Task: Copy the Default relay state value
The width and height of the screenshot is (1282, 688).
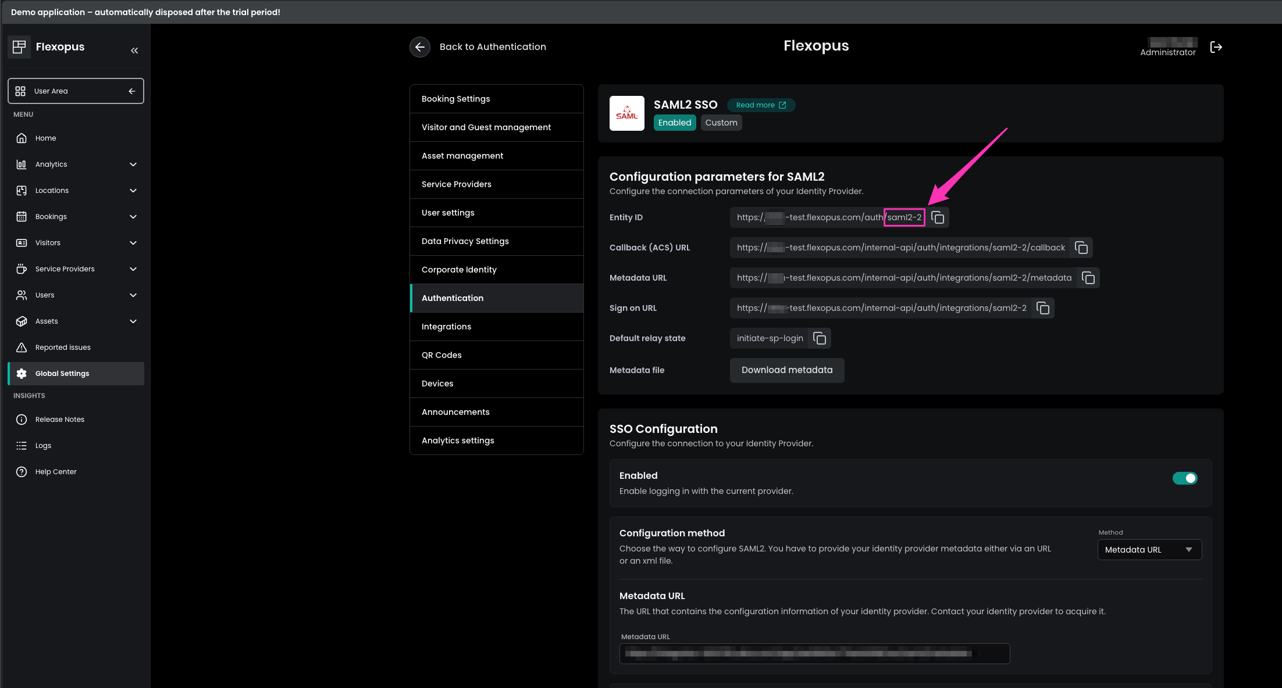Action: click(x=820, y=338)
